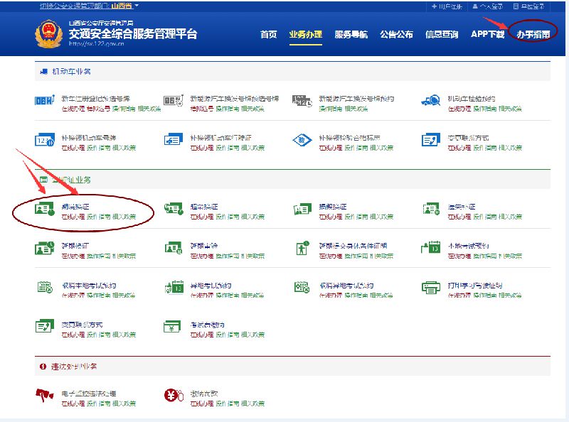Click 在线办理 under 期满换证
569x422 pixels.
[73, 216]
